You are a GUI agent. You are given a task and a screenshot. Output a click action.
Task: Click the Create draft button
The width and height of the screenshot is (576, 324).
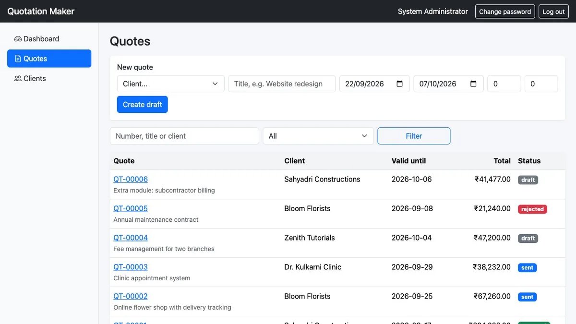point(143,104)
